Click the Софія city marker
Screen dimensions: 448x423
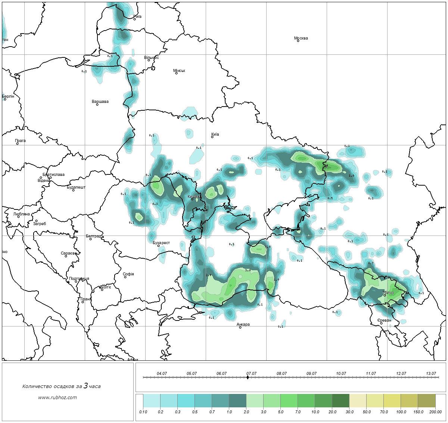click(x=125, y=277)
